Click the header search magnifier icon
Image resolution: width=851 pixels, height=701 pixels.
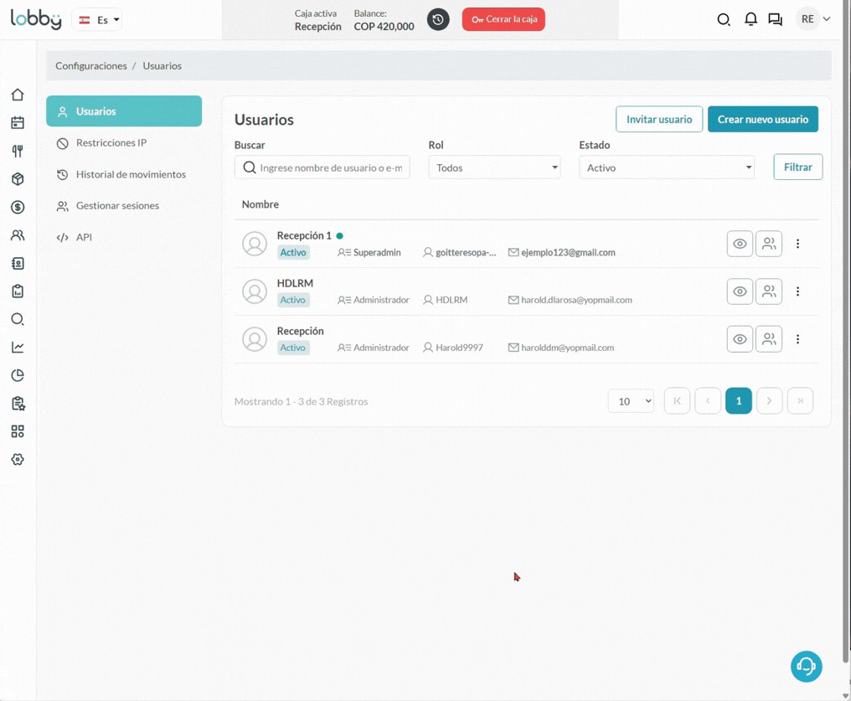click(x=724, y=19)
